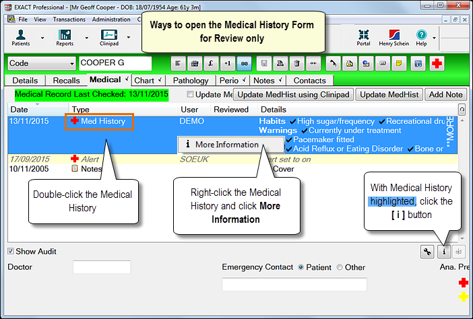Open the Transactions menu

(x=69, y=20)
